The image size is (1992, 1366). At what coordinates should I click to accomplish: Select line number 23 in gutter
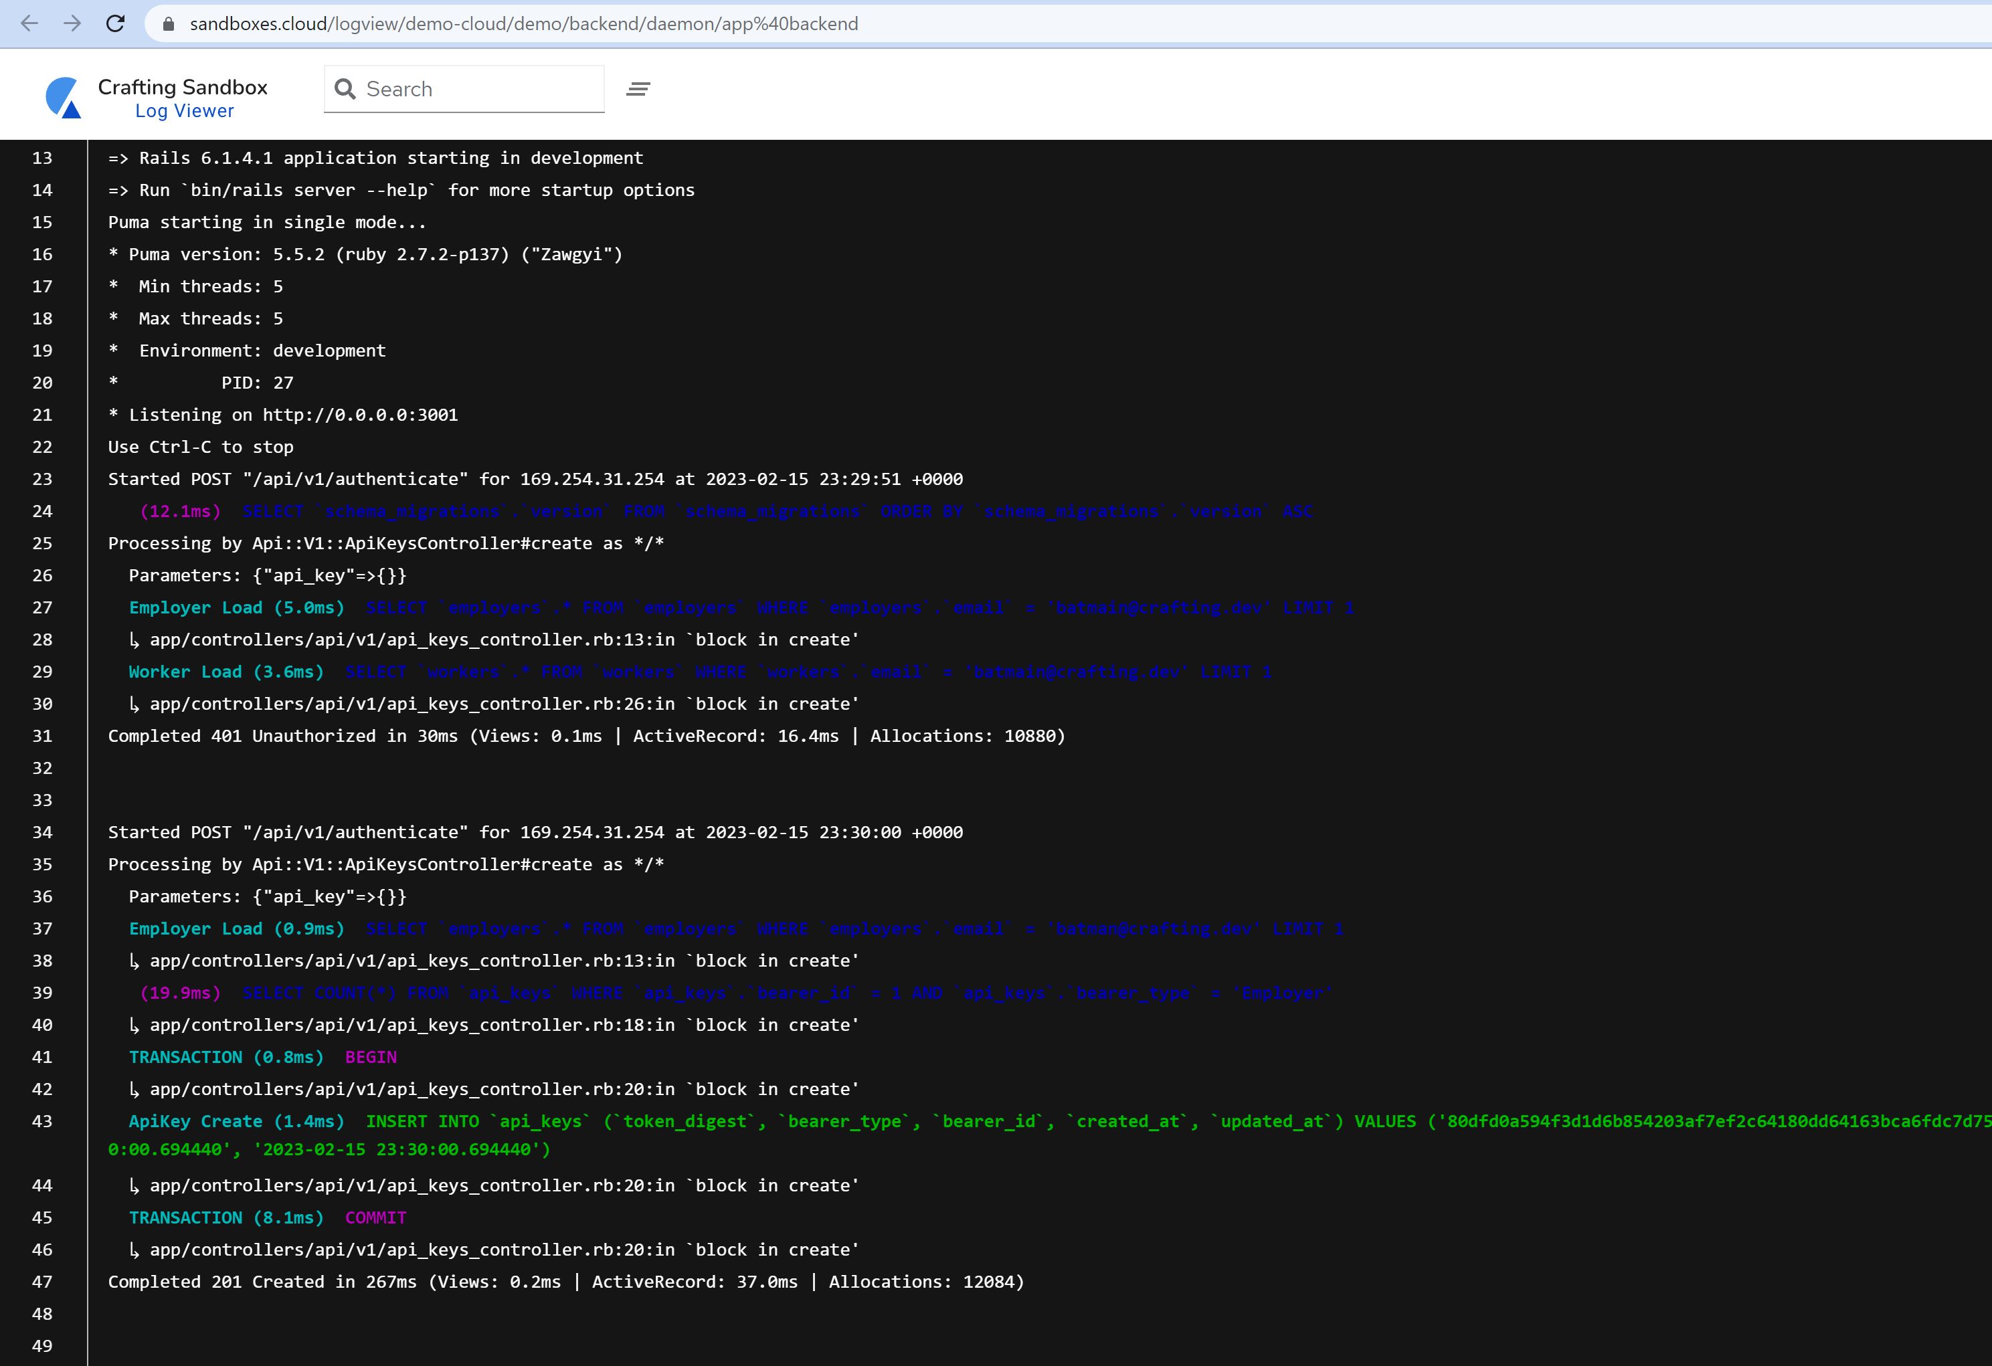tap(42, 479)
